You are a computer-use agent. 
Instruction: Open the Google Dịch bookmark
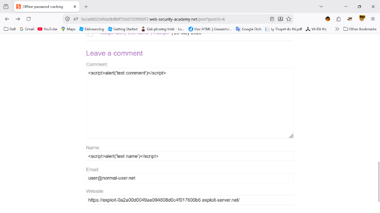point(248,29)
